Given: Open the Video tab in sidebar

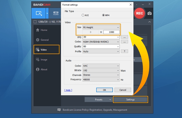Looking at the screenshot, I should (47, 50).
